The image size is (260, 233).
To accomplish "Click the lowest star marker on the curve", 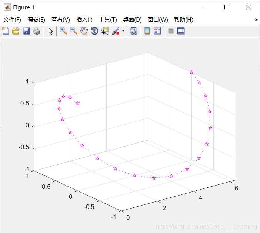I will tap(154, 178).
